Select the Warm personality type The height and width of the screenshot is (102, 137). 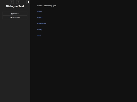pyautogui.click(x=39, y=12)
